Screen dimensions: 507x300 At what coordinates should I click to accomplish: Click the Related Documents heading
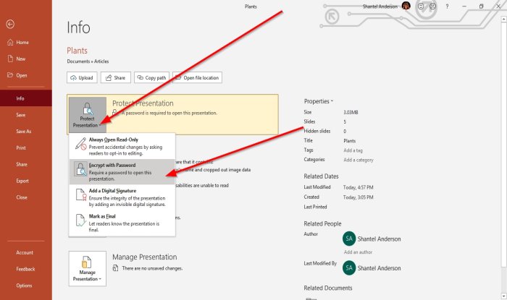[328, 288]
